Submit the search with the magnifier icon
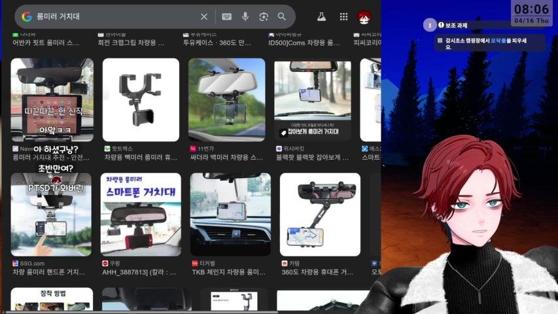Viewport: 558px width, 314px height. (282, 16)
